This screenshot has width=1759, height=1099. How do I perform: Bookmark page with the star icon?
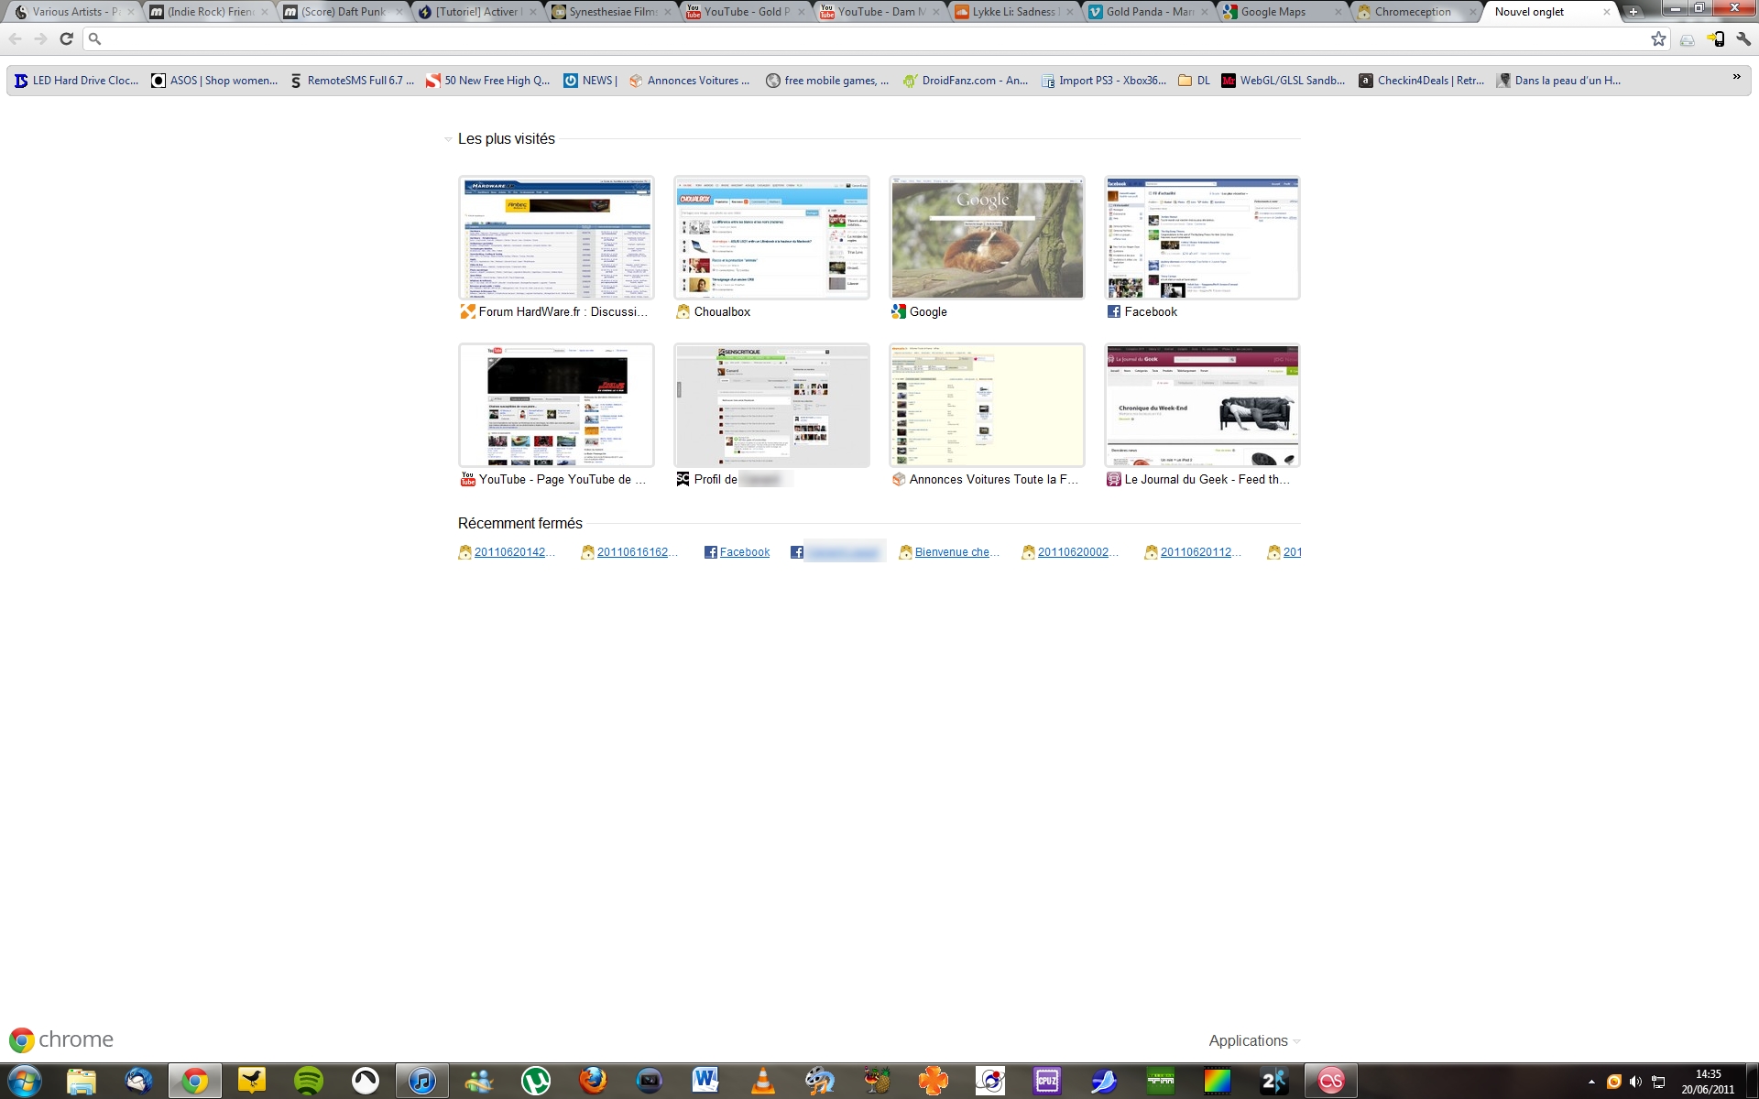[1658, 38]
